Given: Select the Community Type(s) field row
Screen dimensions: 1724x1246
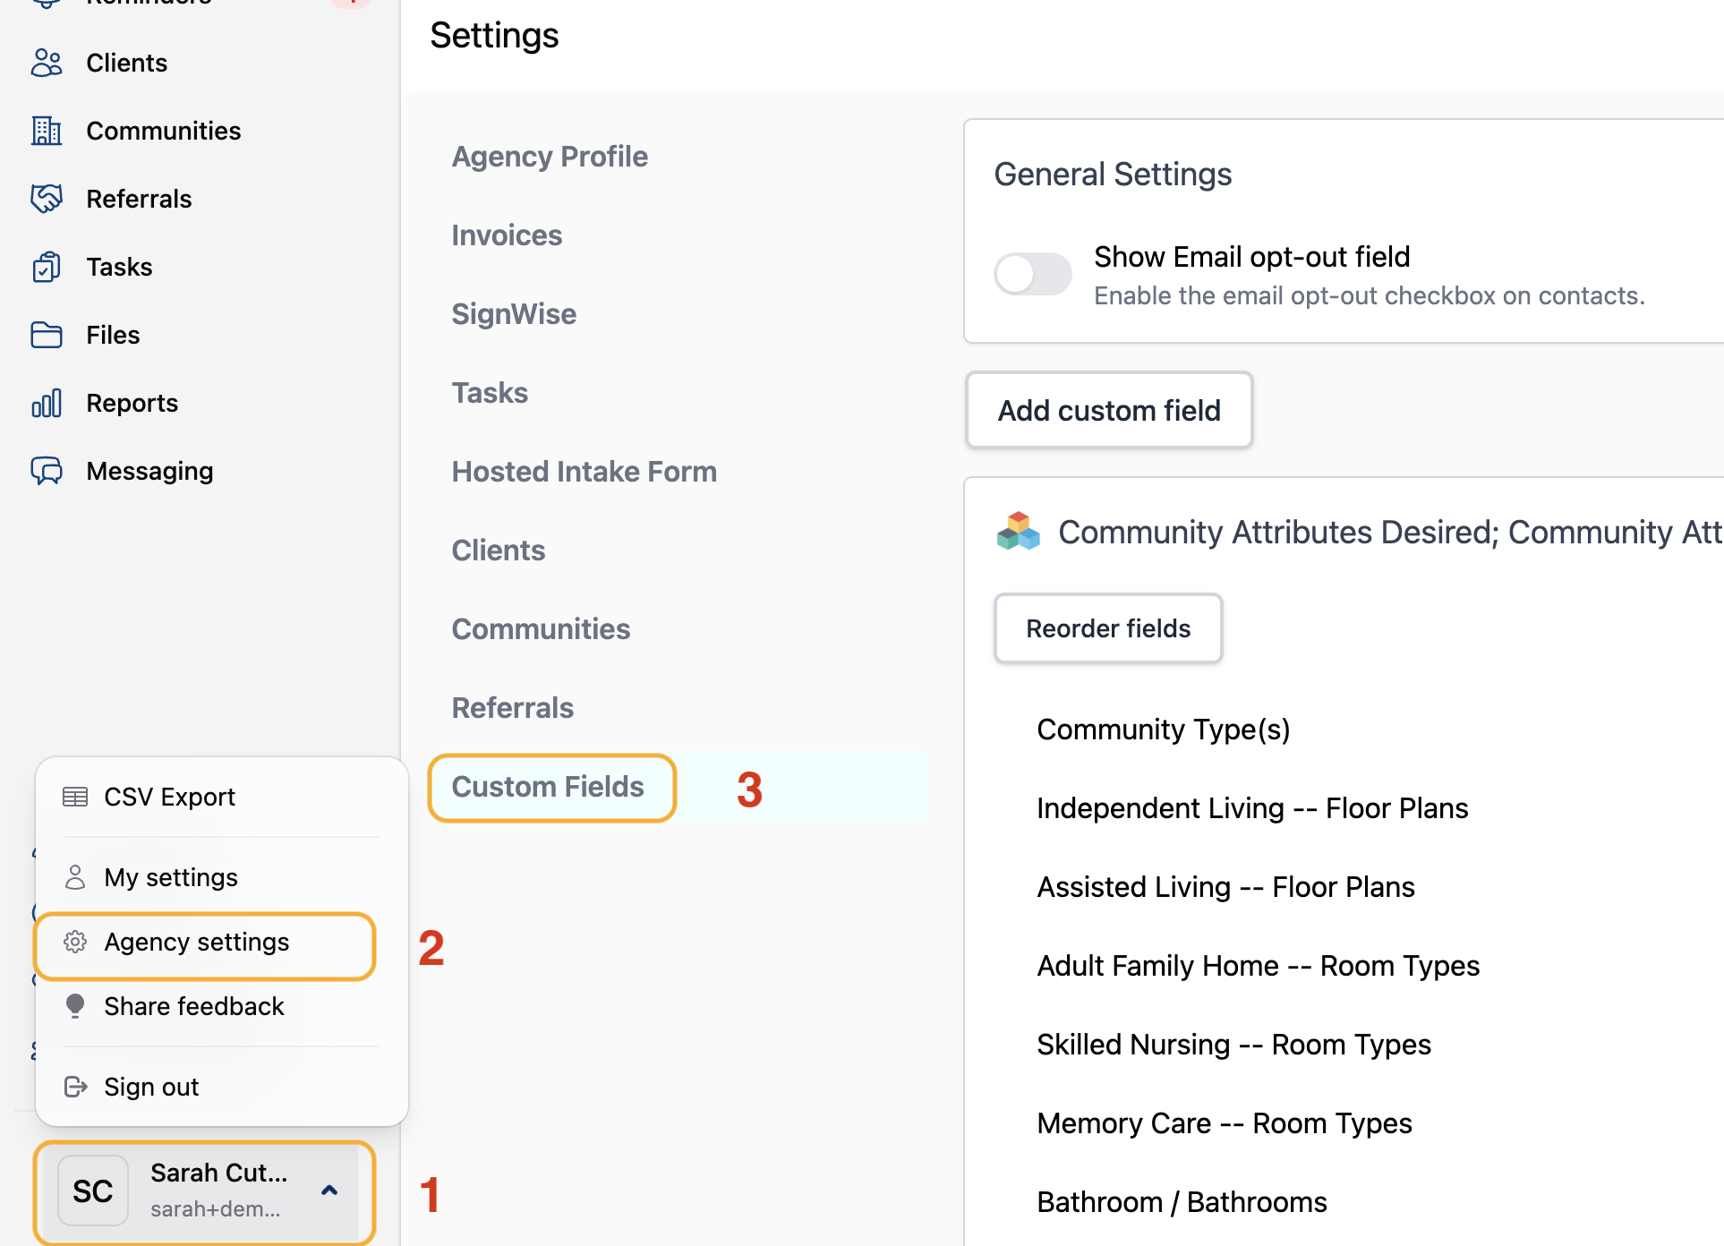Looking at the screenshot, I should click(1164, 730).
